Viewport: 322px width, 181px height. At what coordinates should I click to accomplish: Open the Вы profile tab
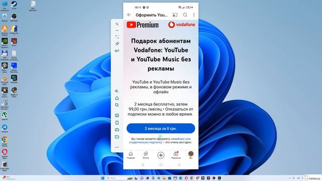(191, 155)
